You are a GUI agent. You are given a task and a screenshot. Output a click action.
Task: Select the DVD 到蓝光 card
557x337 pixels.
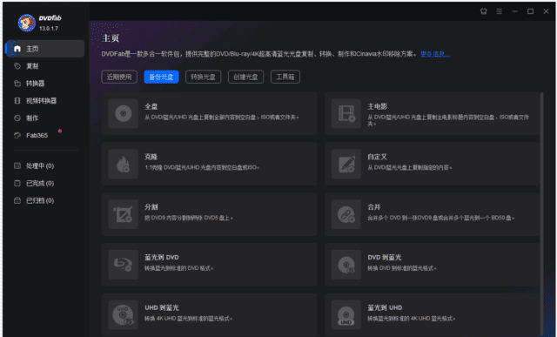pos(432,265)
